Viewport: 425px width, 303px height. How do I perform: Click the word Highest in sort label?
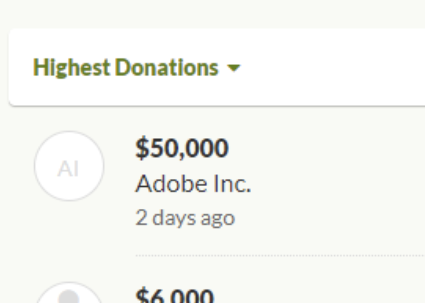point(71,68)
